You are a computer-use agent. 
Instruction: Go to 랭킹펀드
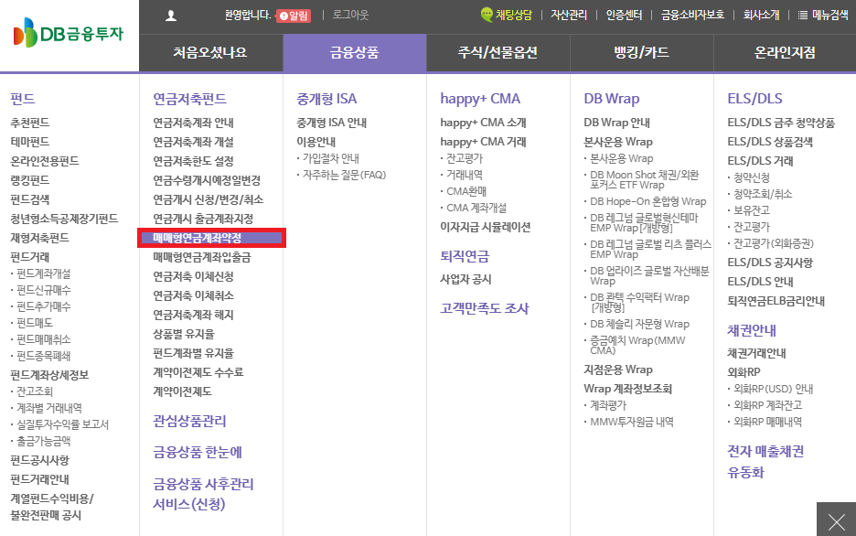tap(30, 180)
